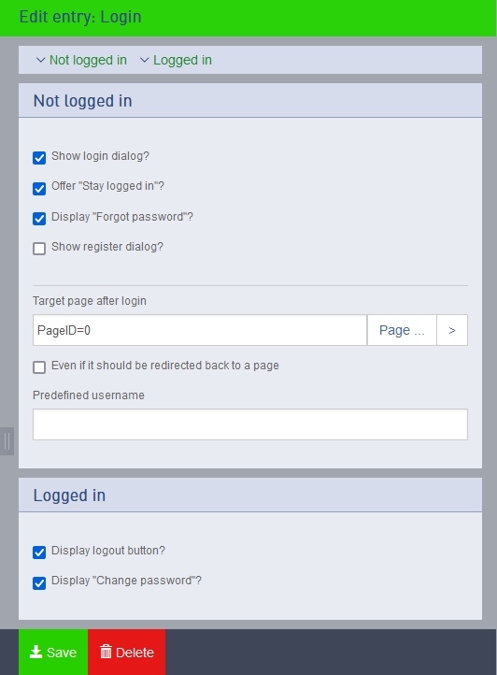Click into the Predefined username field
Viewport: 497px width, 675px height.
250,424
